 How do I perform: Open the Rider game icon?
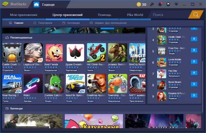pos(33,84)
